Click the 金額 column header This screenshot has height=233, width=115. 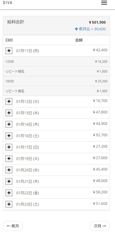tap(79, 40)
